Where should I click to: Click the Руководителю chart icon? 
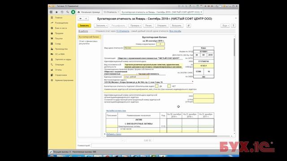52,23
